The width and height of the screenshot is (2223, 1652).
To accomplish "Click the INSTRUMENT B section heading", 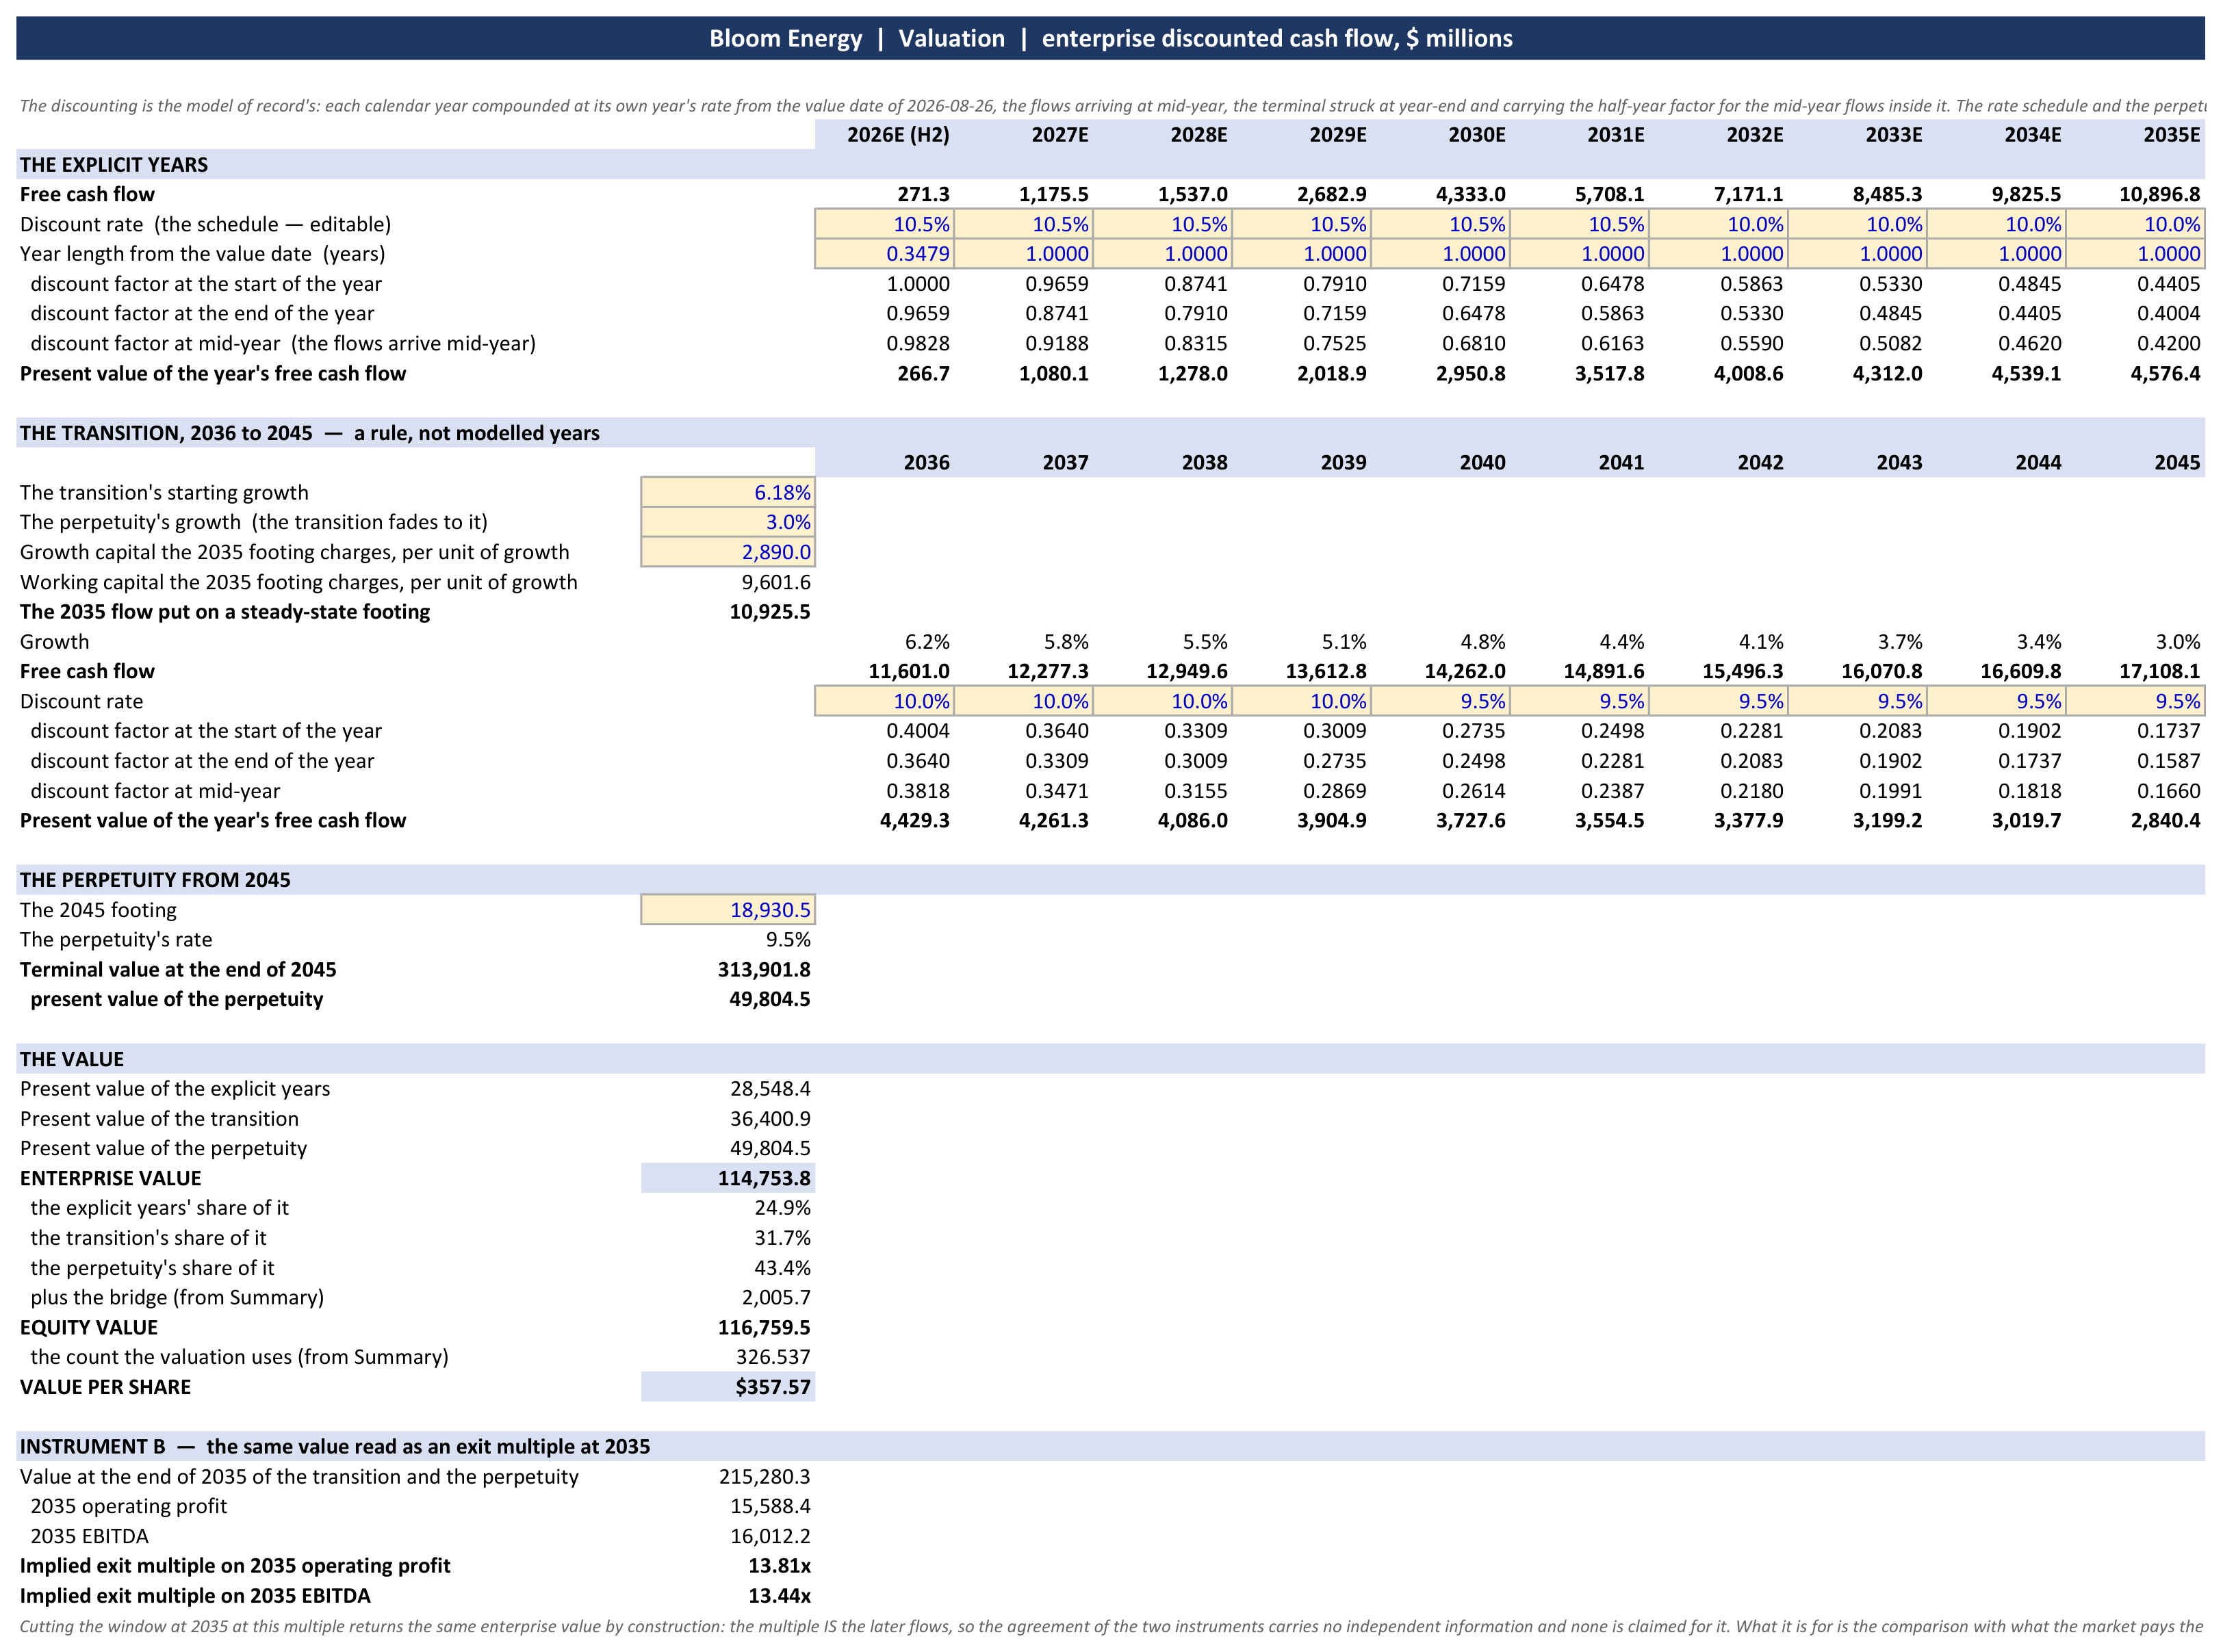I will tap(1110, 1446).
